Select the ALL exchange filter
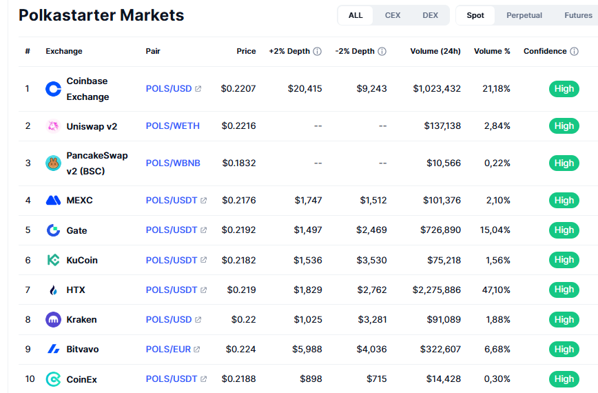This screenshot has height=393, width=598. coord(355,15)
